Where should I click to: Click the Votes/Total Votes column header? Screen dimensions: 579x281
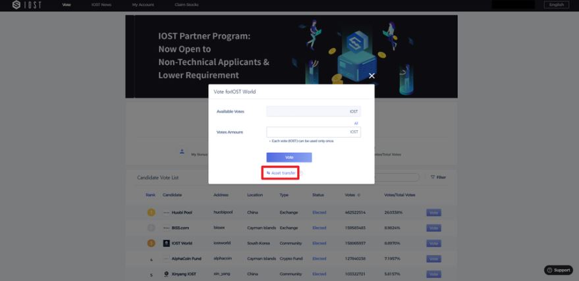tap(400, 195)
